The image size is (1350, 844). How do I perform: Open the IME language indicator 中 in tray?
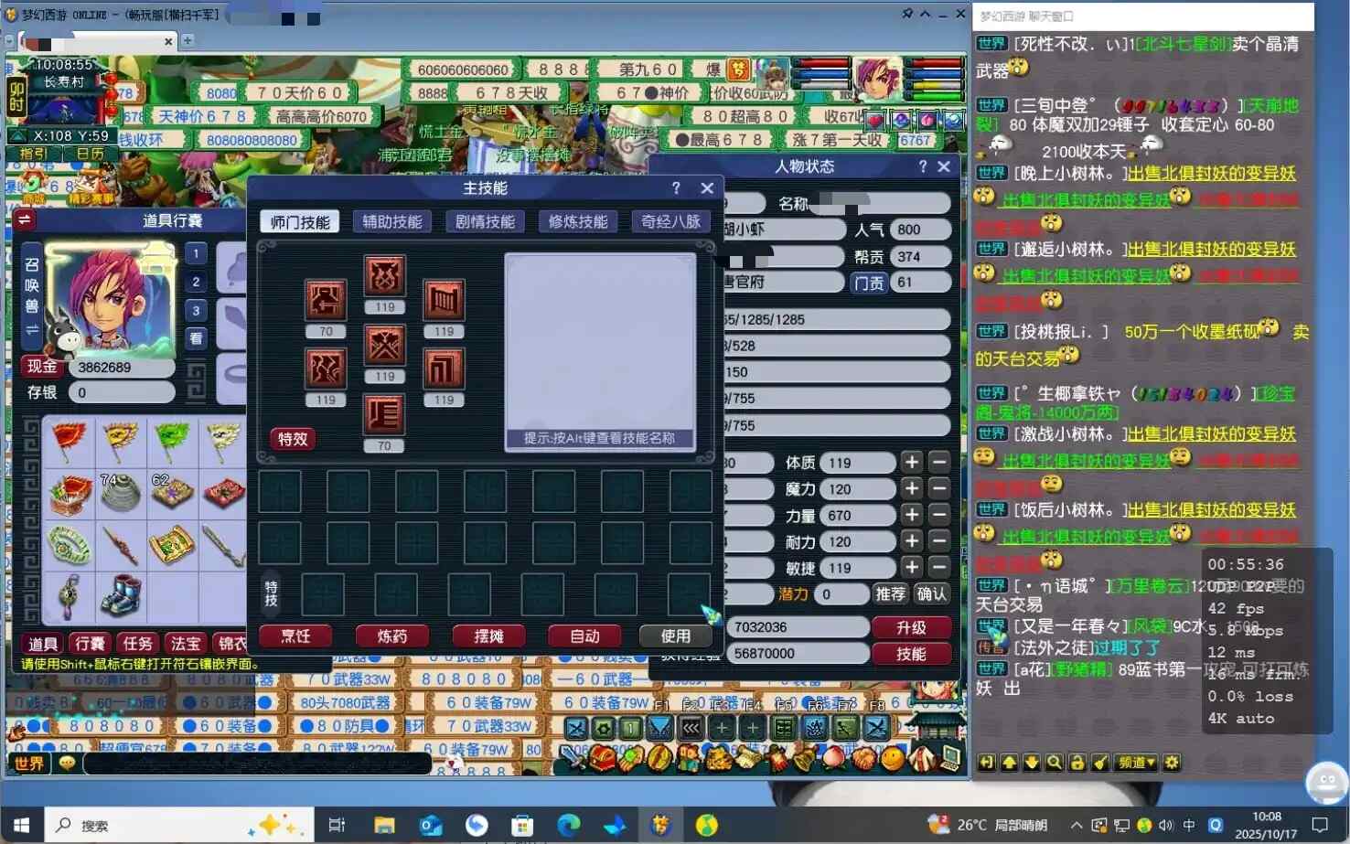click(x=1189, y=825)
